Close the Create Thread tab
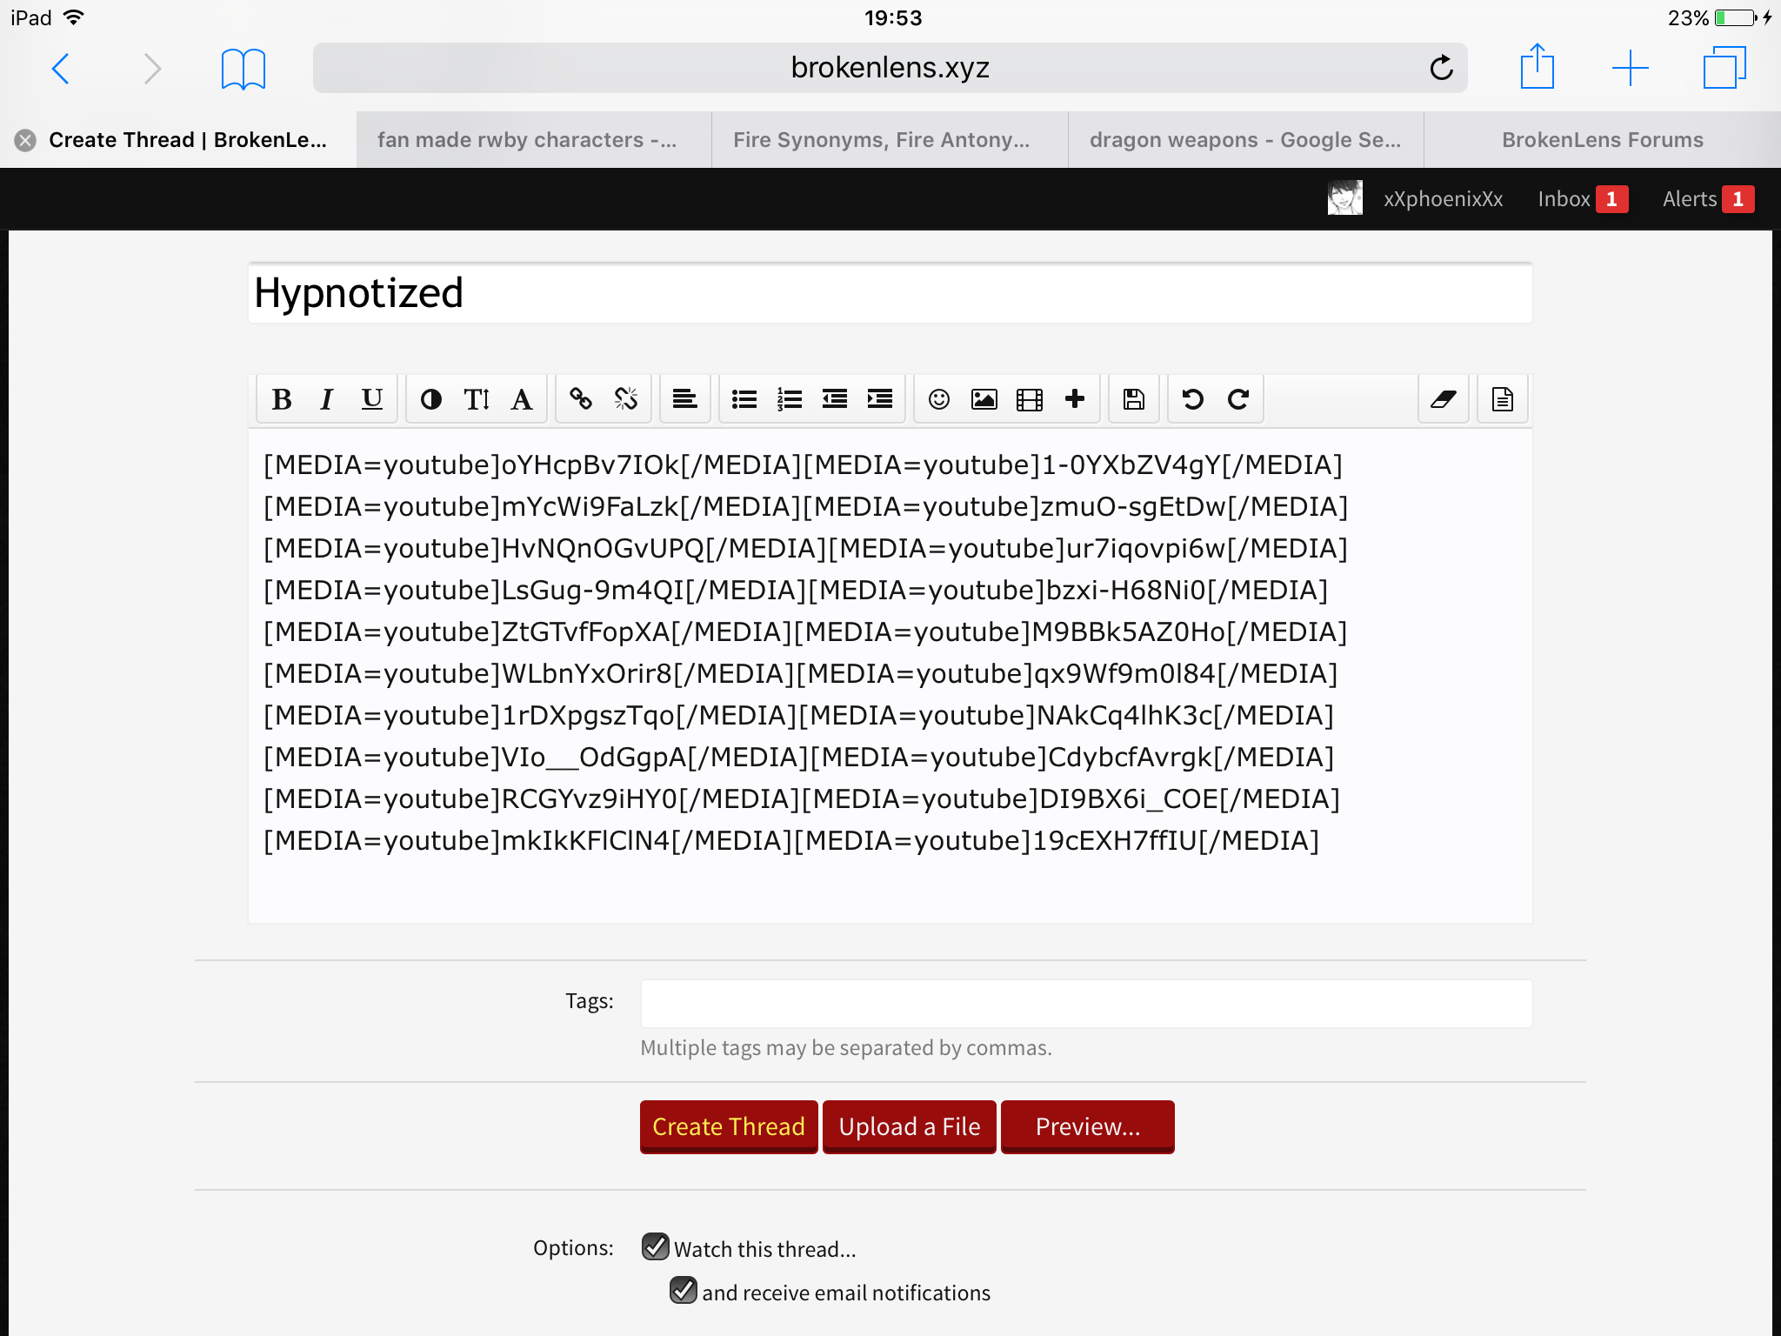Viewport: 1781px width, 1336px height. coord(25,140)
